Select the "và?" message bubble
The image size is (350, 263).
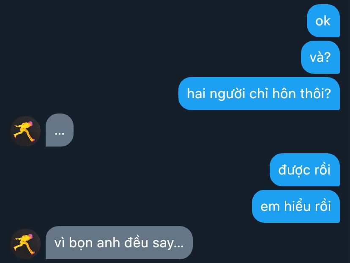click(320, 57)
